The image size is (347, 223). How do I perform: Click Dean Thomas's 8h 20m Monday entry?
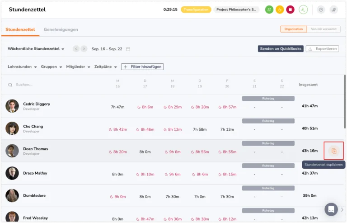click(118, 152)
